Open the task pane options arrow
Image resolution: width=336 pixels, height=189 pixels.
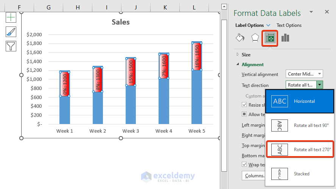[x=311, y=12]
